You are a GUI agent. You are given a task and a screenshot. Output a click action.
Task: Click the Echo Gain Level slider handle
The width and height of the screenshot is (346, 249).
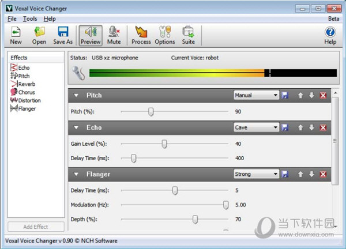click(164, 144)
